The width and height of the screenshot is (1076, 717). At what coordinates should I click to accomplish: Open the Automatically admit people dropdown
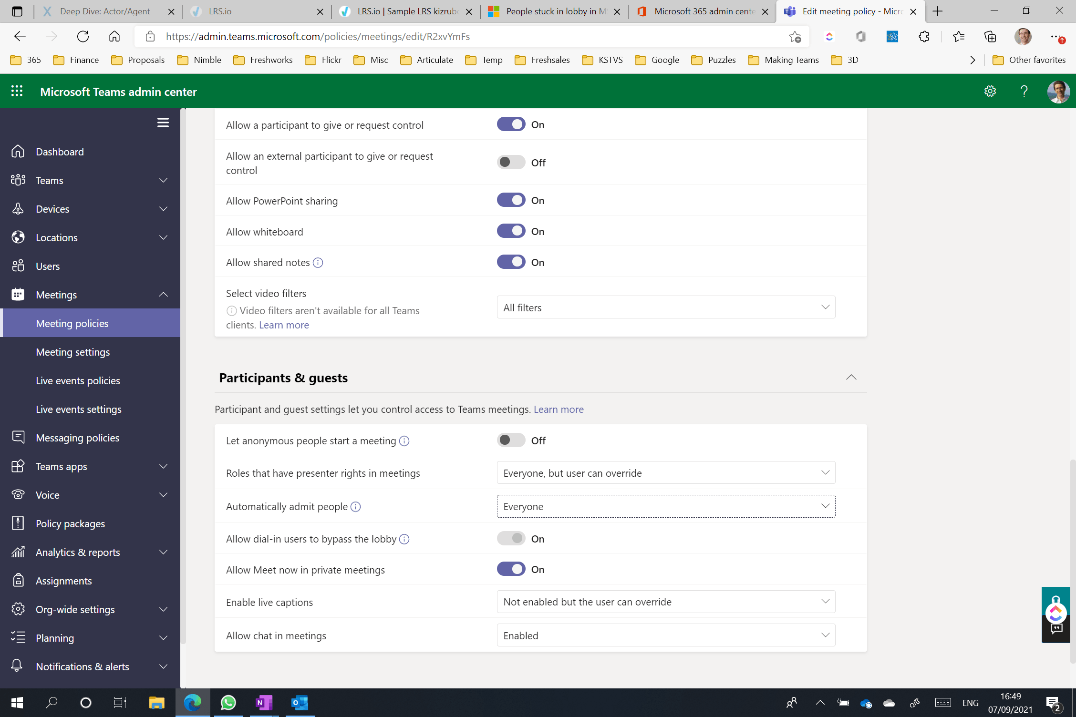click(666, 506)
